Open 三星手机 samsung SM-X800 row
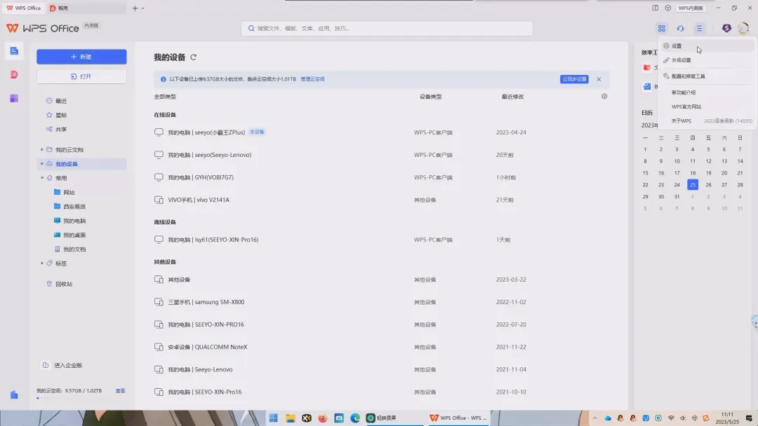The width and height of the screenshot is (758, 426). (381, 302)
